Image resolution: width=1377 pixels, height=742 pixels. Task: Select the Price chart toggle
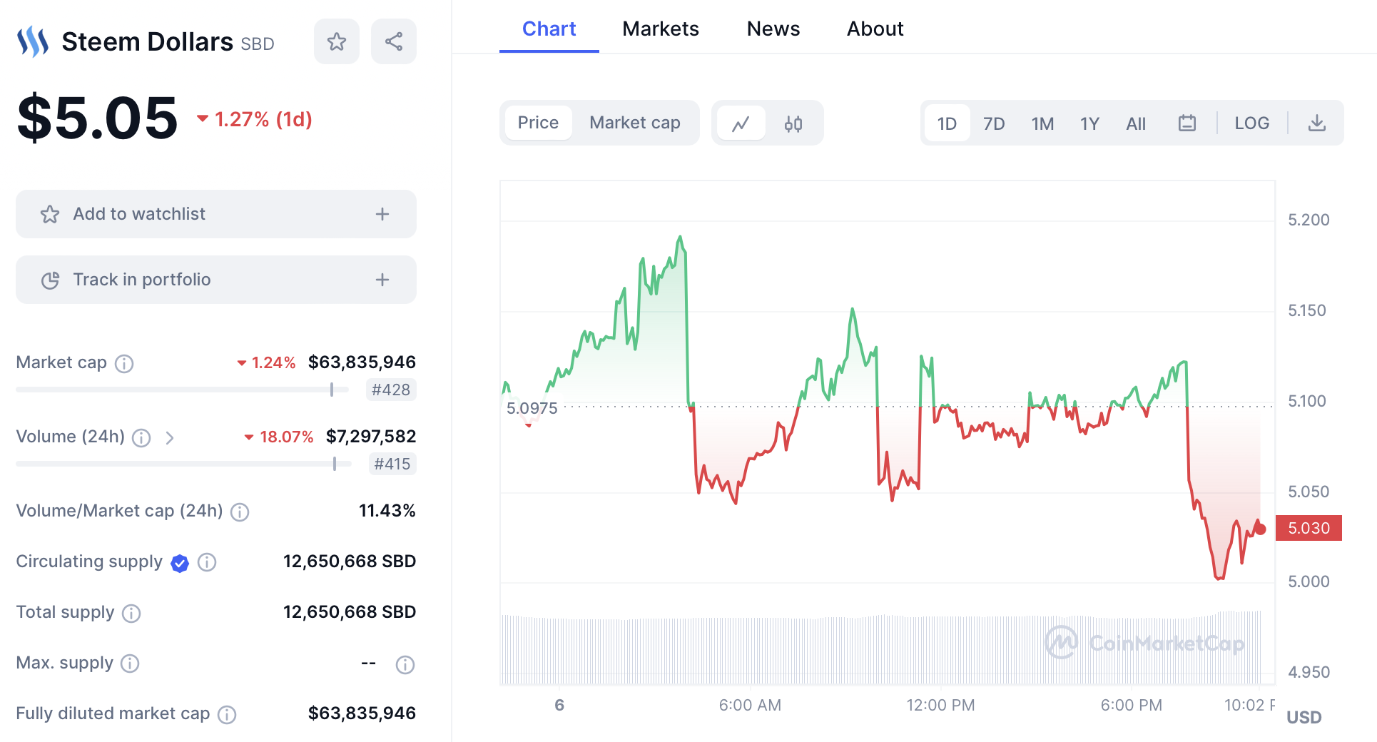(538, 123)
